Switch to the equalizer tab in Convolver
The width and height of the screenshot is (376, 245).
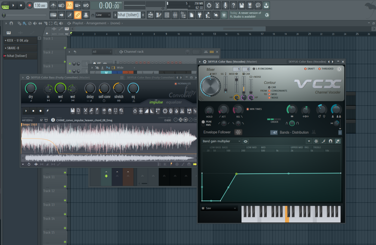click(174, 102)
